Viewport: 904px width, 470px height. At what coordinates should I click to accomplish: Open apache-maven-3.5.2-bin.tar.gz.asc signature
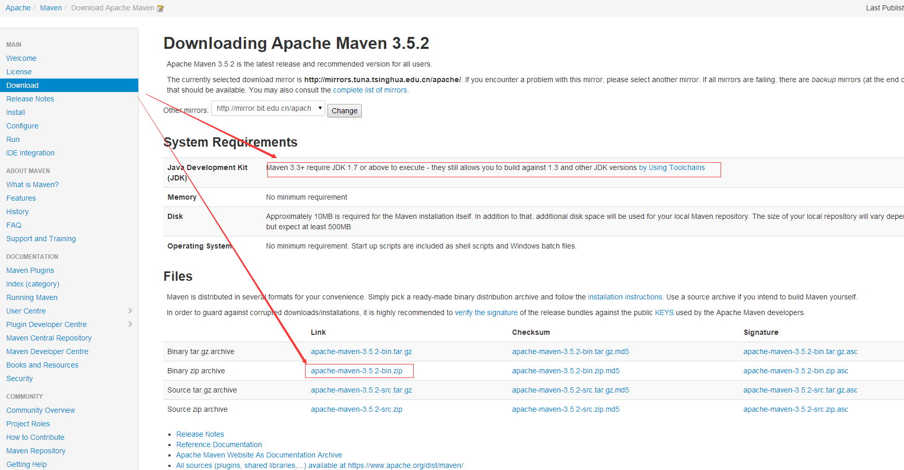click(800, 351)
